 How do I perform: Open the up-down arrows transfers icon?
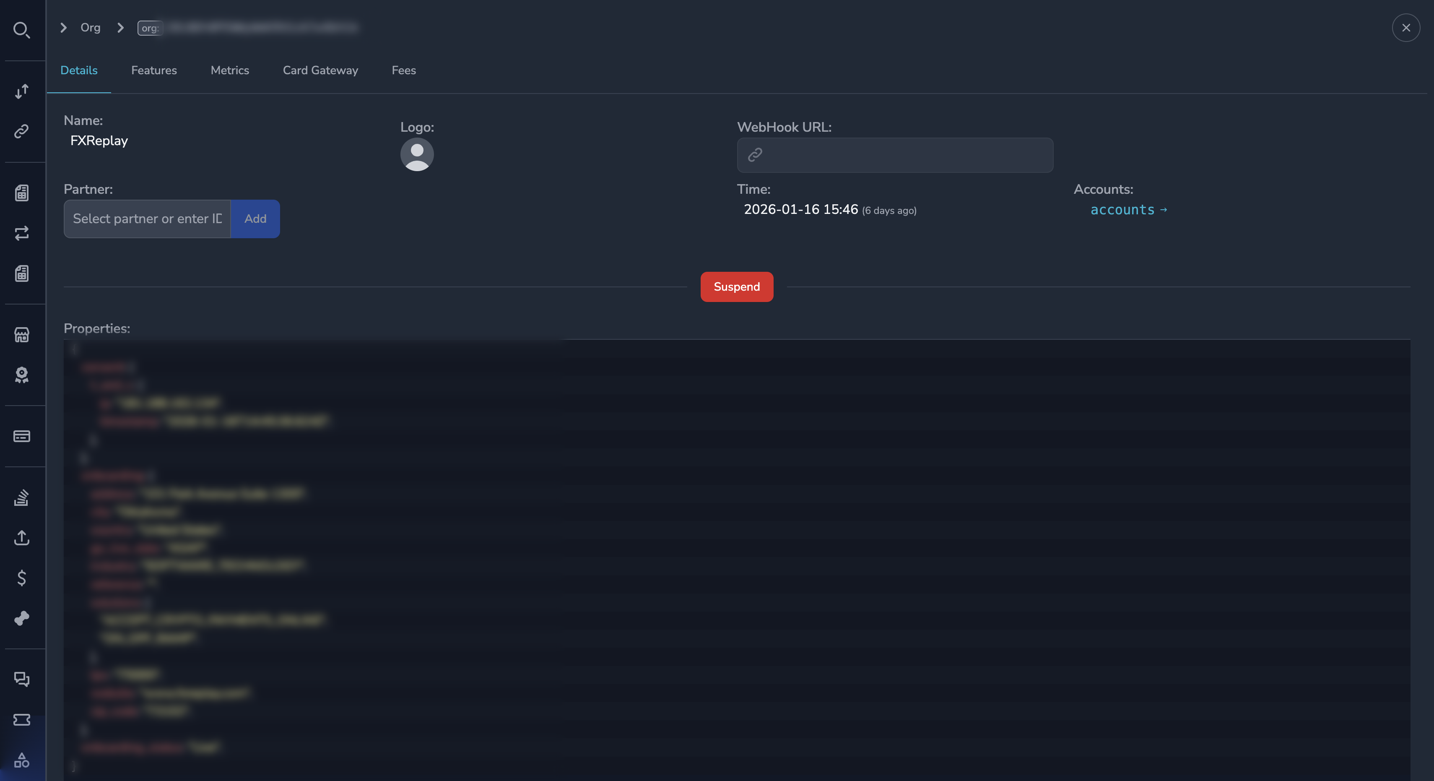22,91
